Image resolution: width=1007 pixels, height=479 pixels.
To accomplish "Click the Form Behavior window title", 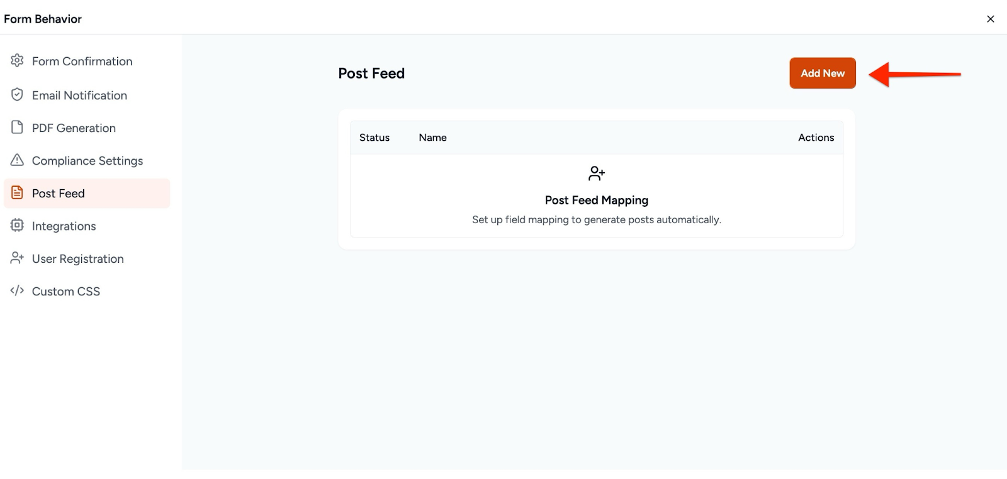I will 43,19.
